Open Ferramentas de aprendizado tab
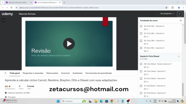186x104 pixels. click(x=99, y=73)
